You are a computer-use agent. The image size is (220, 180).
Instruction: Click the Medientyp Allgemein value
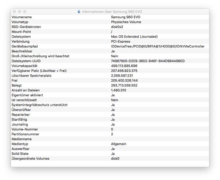(x=119, y=144)
